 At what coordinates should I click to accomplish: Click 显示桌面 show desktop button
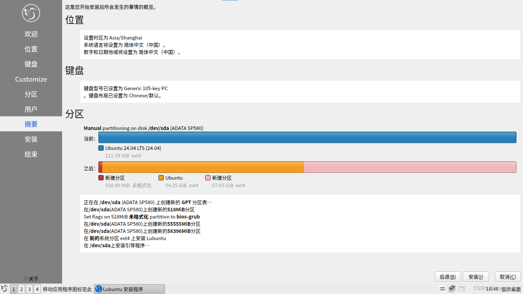click(511, 289)
